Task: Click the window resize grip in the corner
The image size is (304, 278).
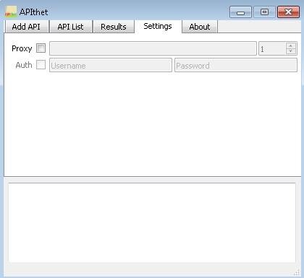Action: (297, 273)
